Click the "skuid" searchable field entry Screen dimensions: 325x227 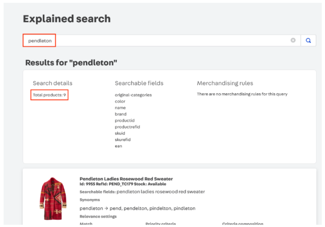coord(120,133)
